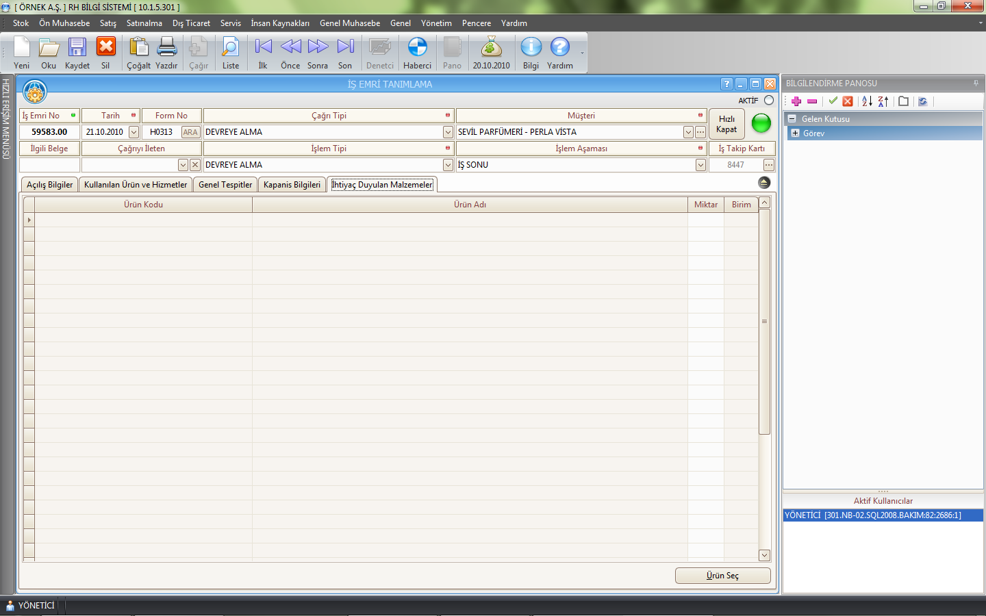Screen dimensions: 986x616
Task: Click the Haberci toolbar icon
Action: click(x=417, y=48)
